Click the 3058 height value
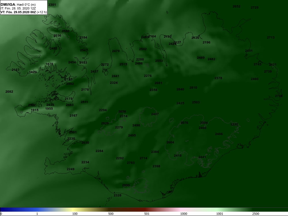 click(122, 111)
